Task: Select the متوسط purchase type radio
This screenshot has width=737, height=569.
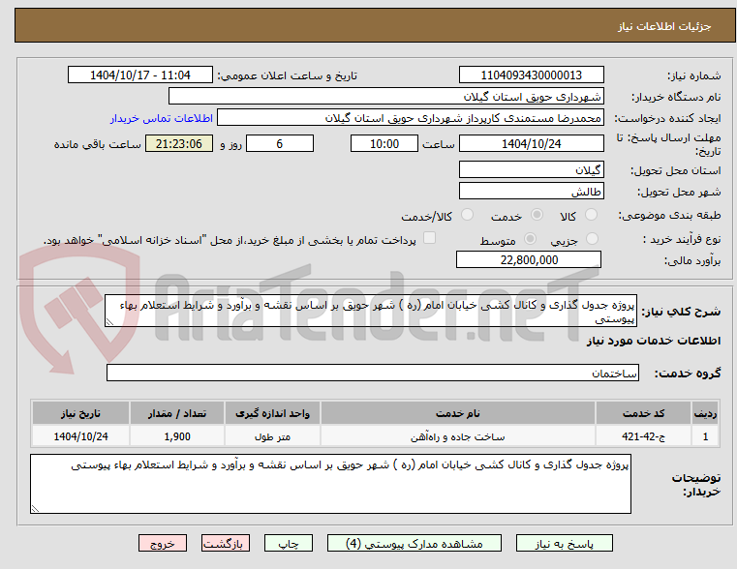Action: click(x=530, y=238)
